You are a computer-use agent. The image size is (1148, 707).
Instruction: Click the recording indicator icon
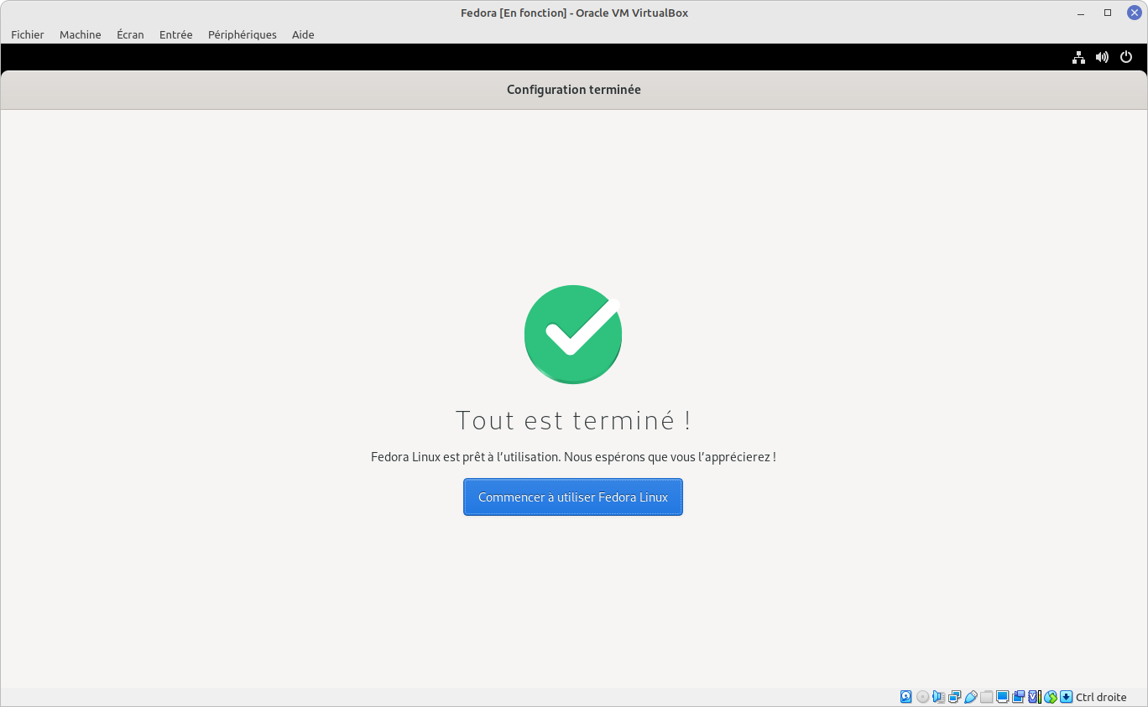tap(1019, 697)
